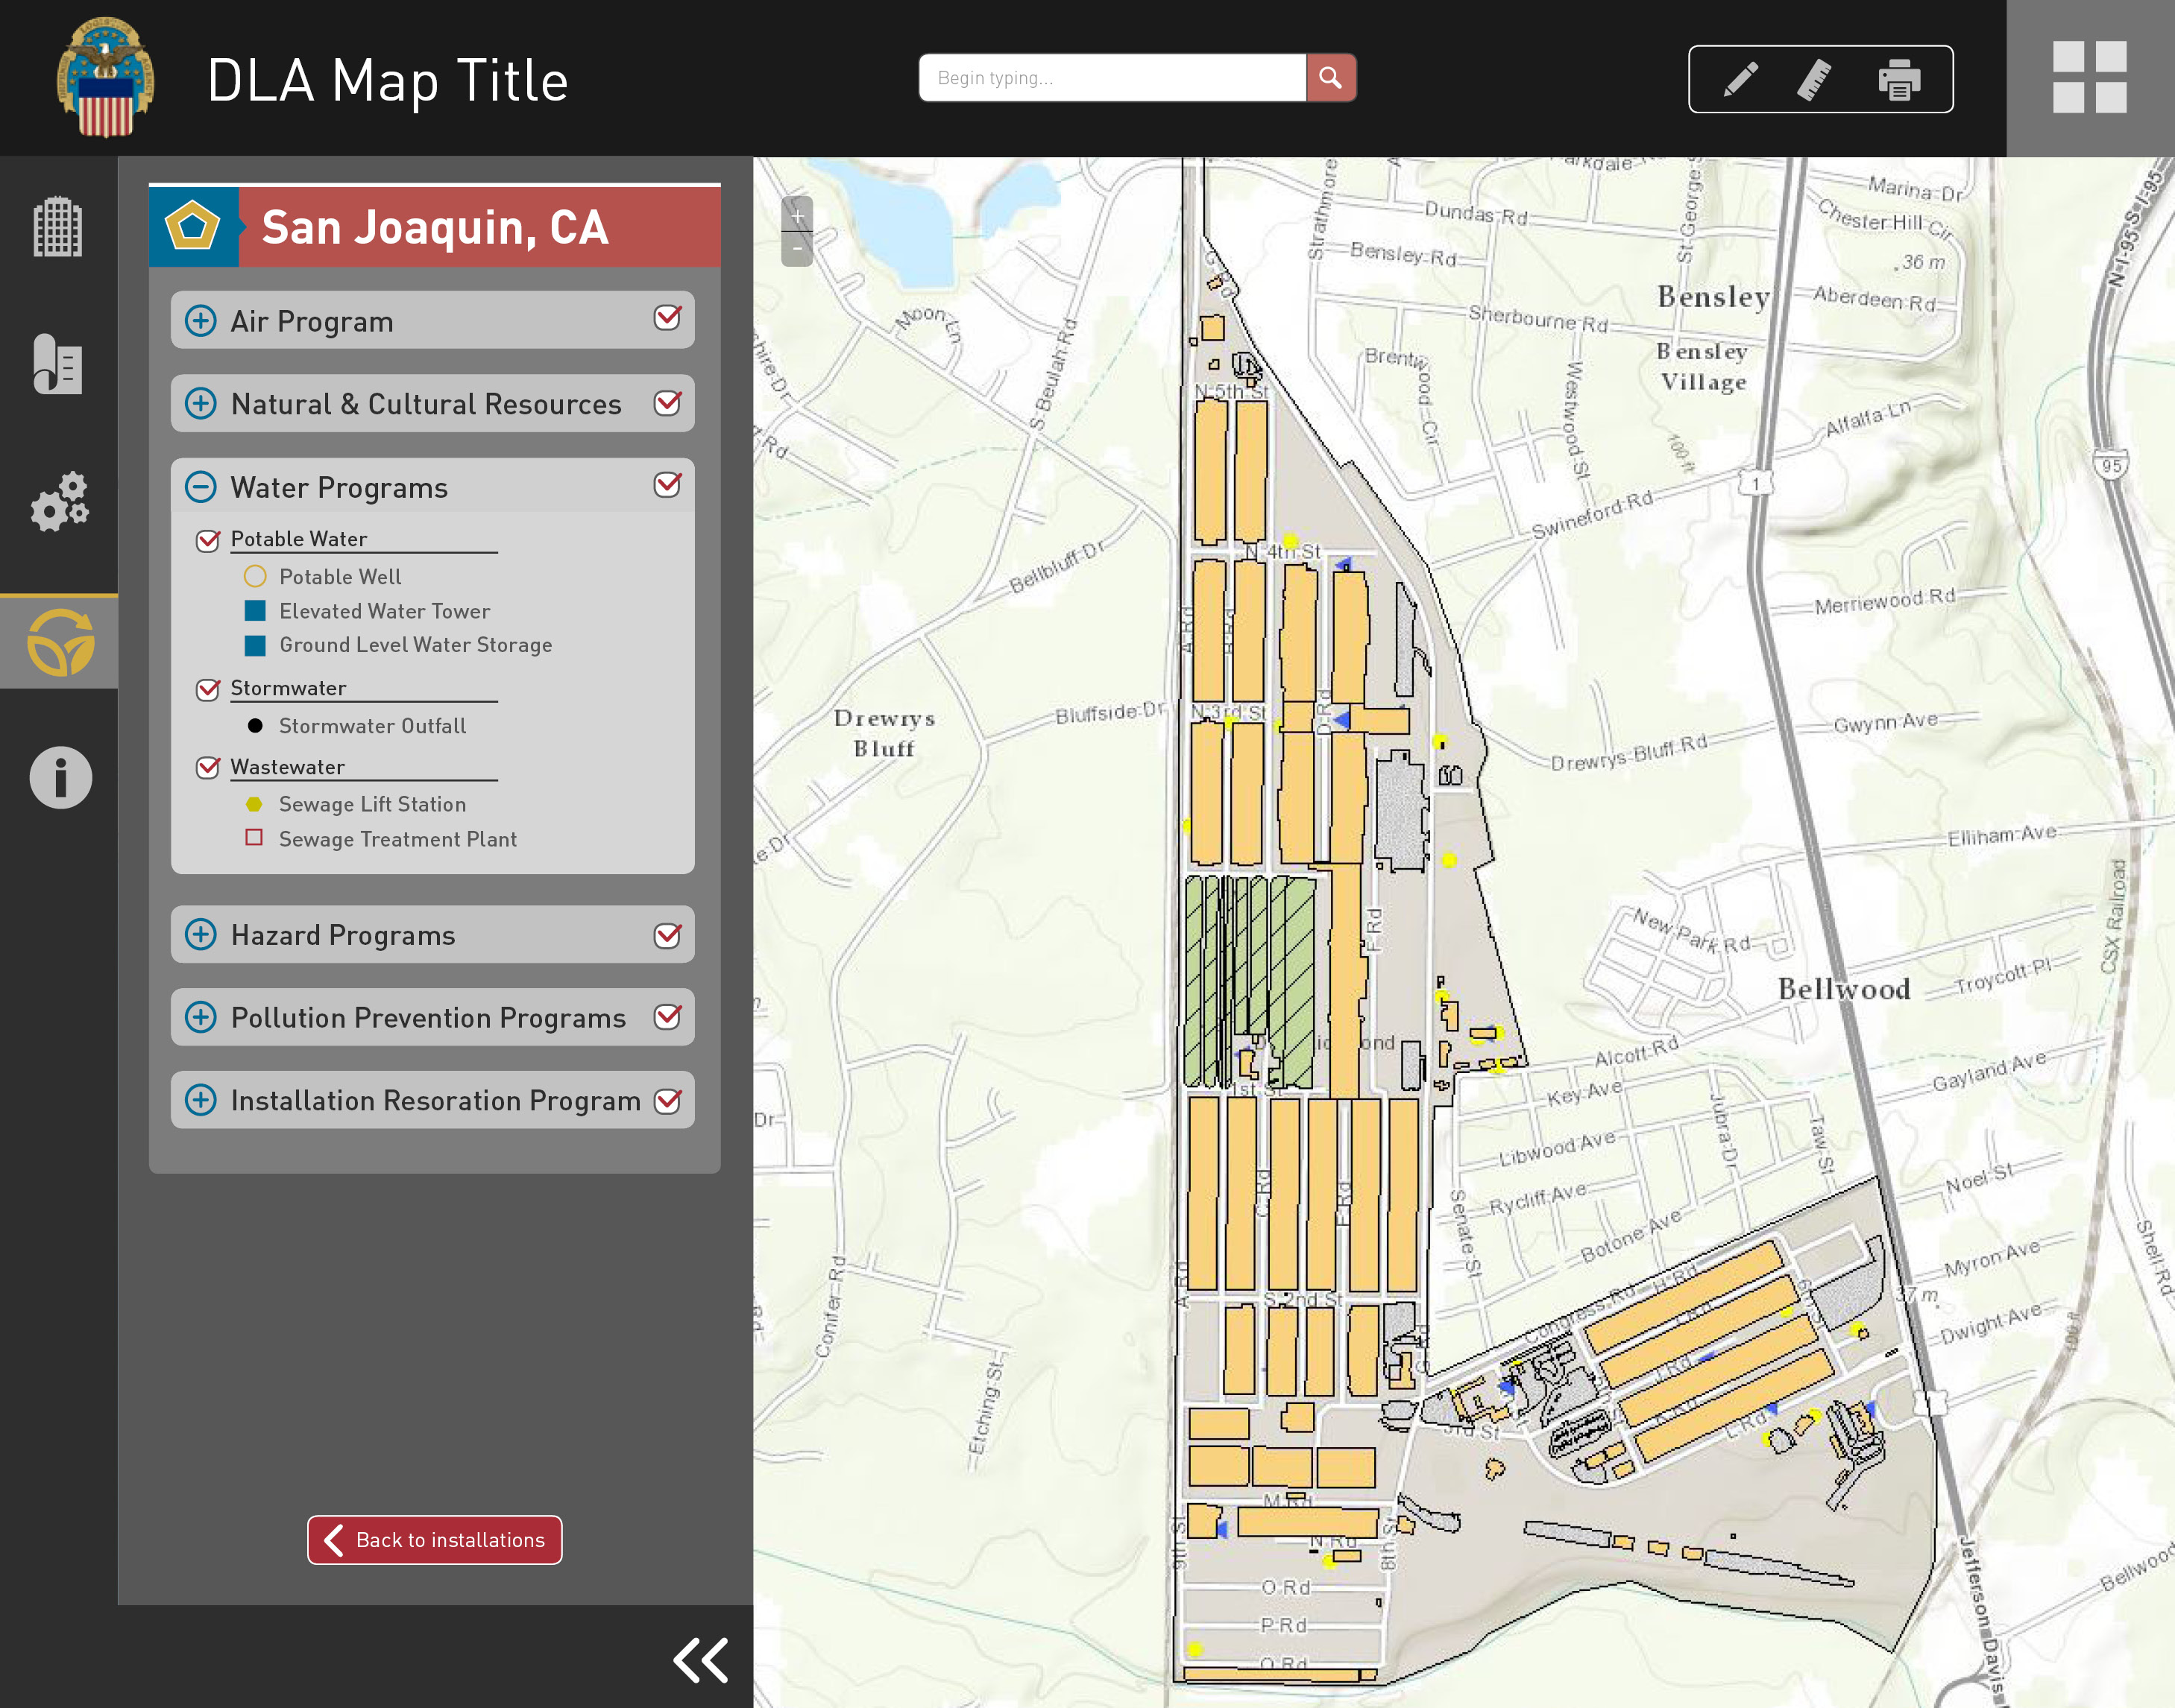The image size is (2175, 1708).
Task: Uncheck the Air Program checkbox
Action: tap(667, 318)
